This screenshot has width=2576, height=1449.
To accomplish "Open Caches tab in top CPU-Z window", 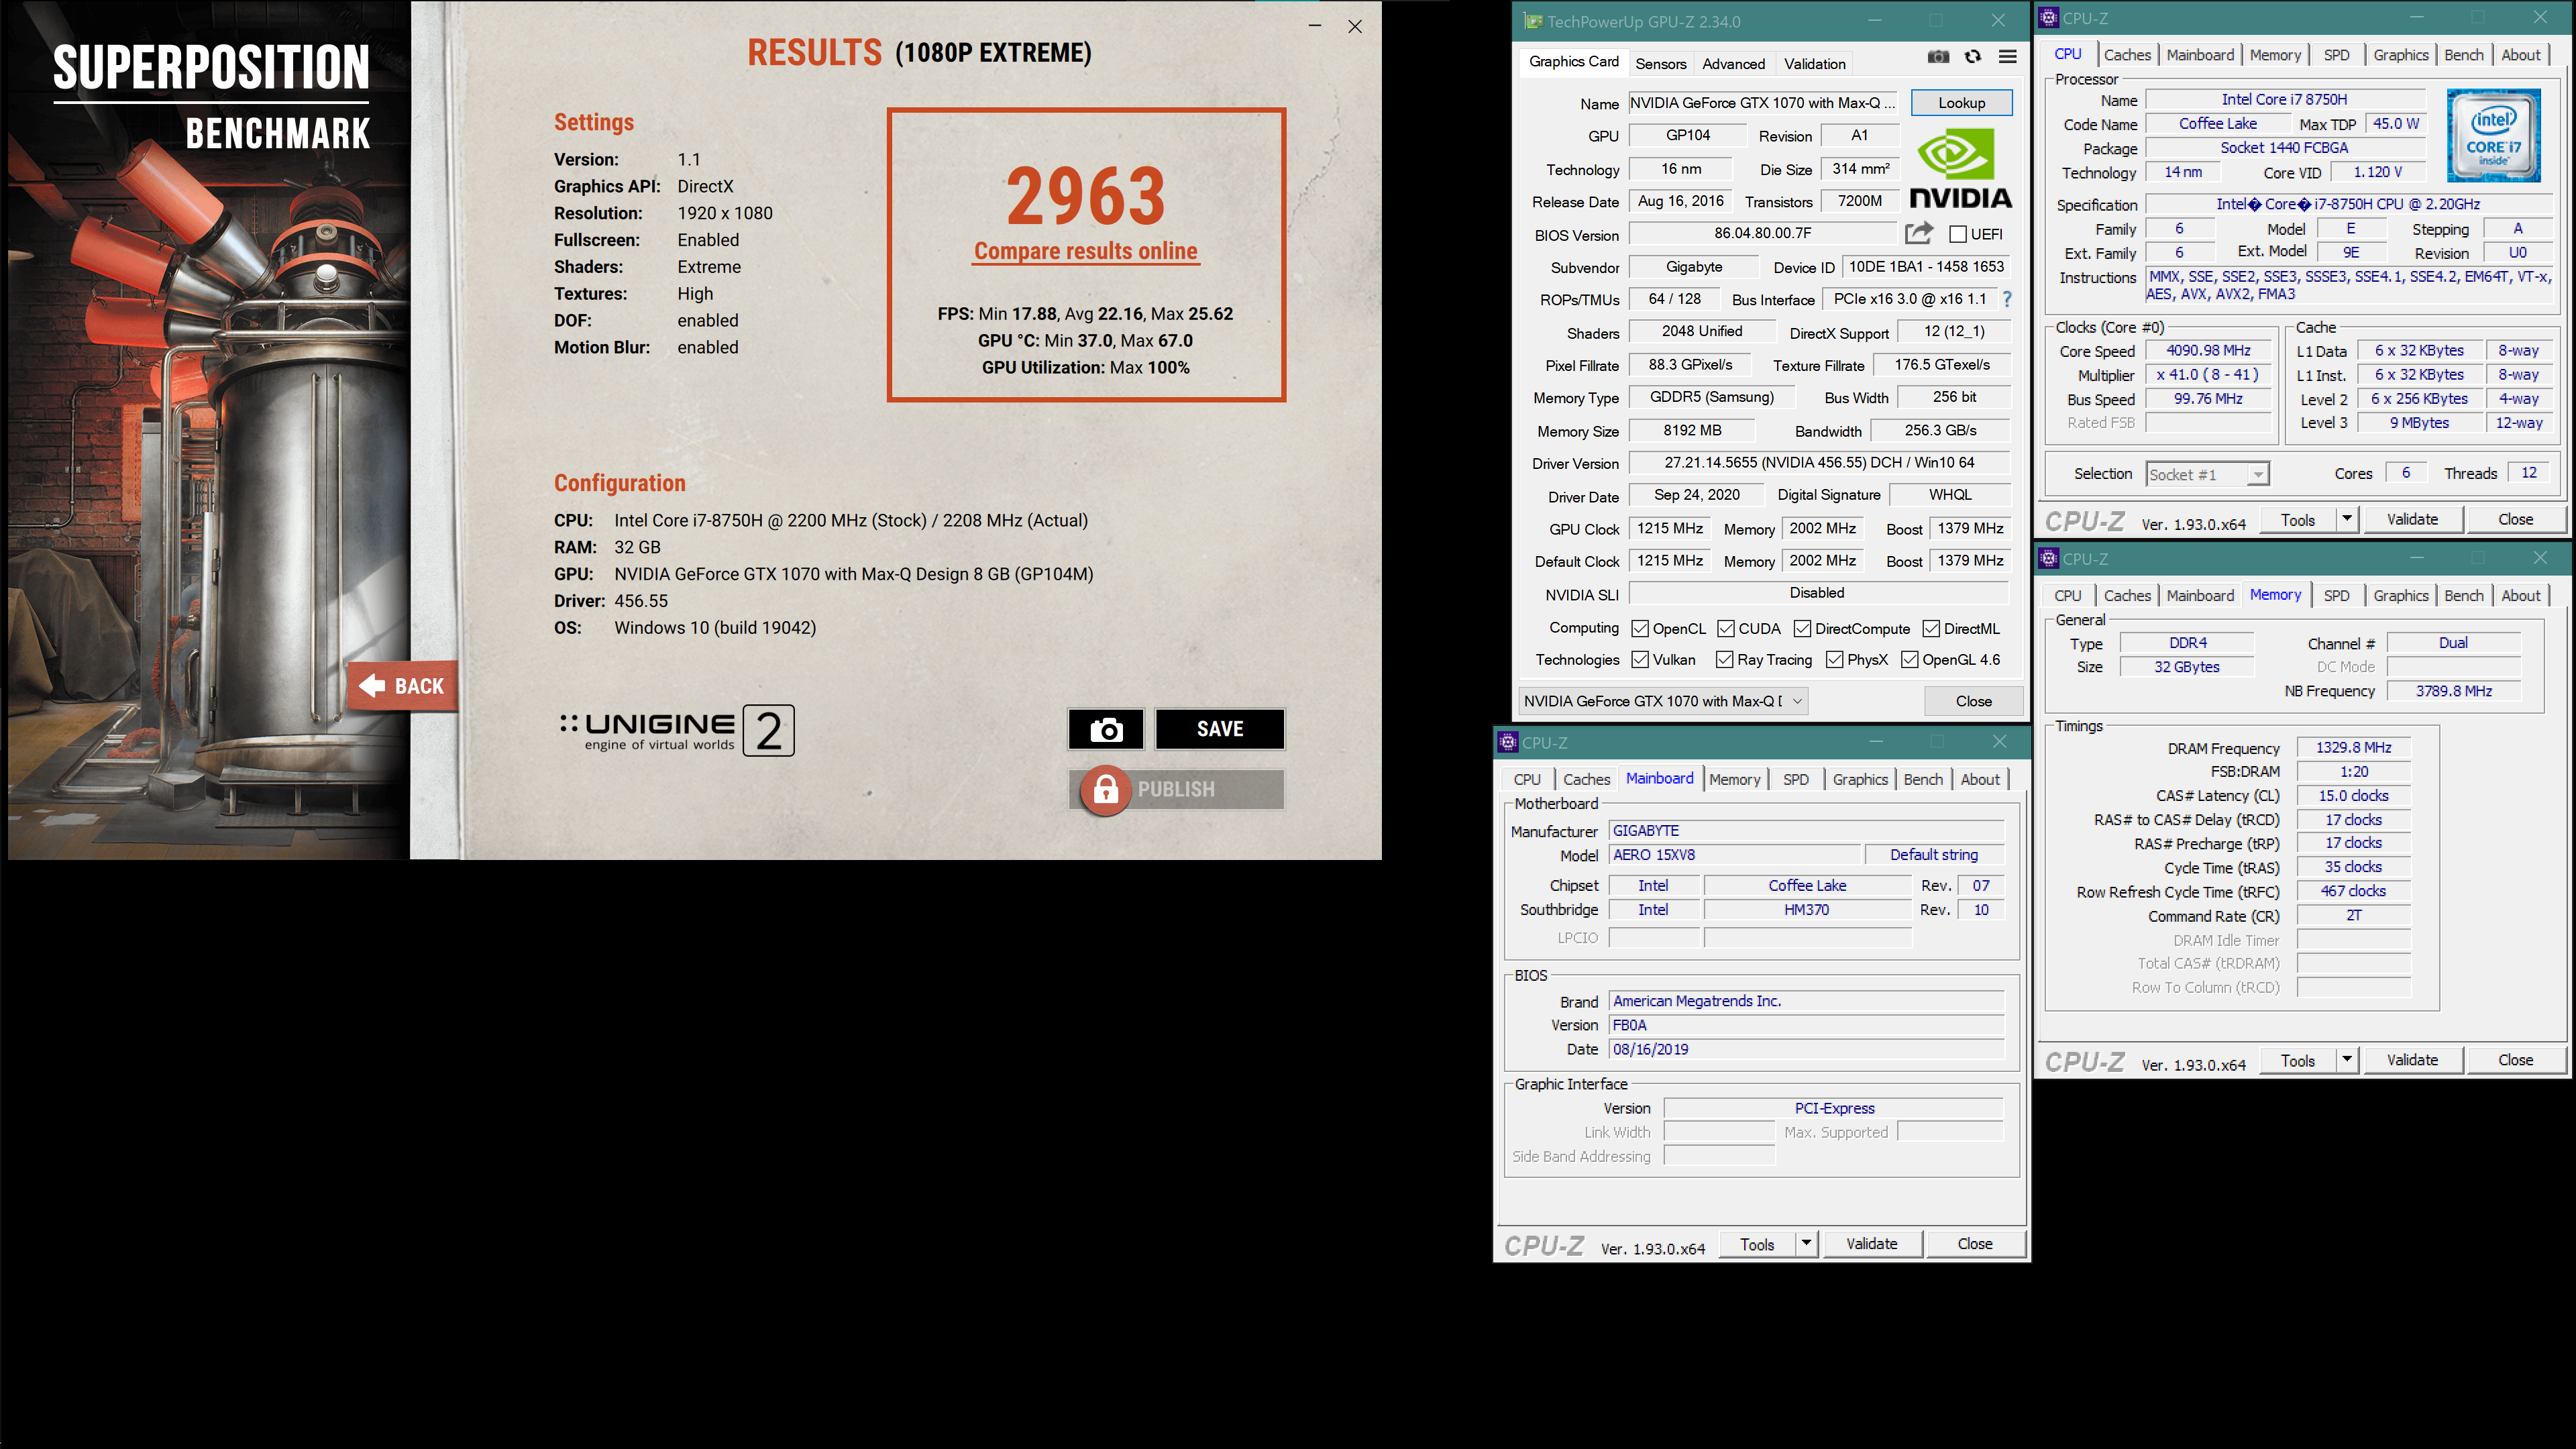I will pyautogui.click(x=2127, y=55).
